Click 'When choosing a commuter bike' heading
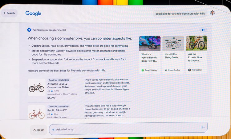The width and height of the screenshot is (231, 139). coord(80,38)
